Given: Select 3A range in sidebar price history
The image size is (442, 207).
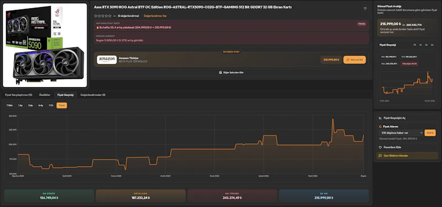Looking at the screenshot, I should pos(427,45).
